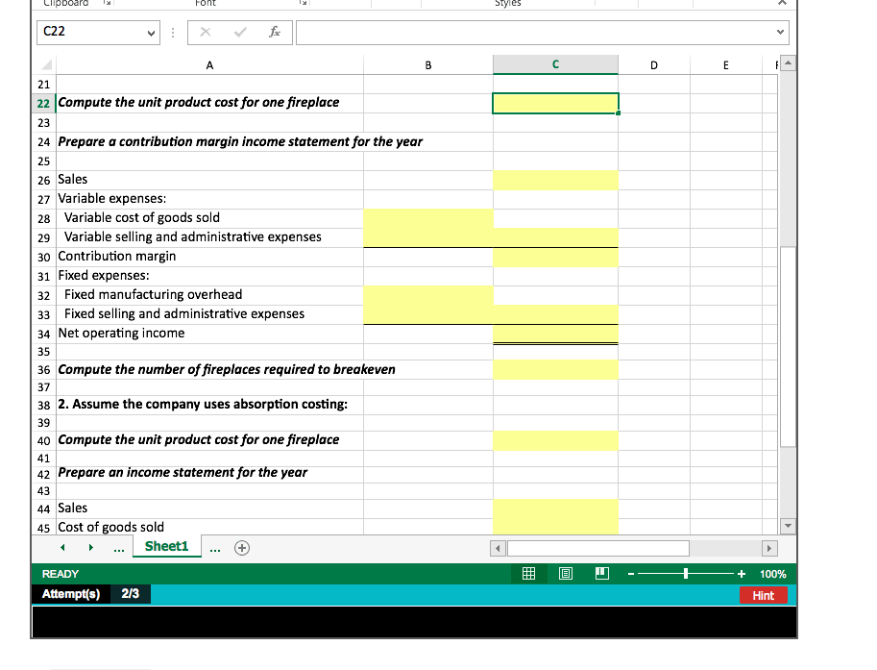Viewport: 877px width, 670px height.
Task: Select the Normal view icon in status bar
Action: click(527, 573)
